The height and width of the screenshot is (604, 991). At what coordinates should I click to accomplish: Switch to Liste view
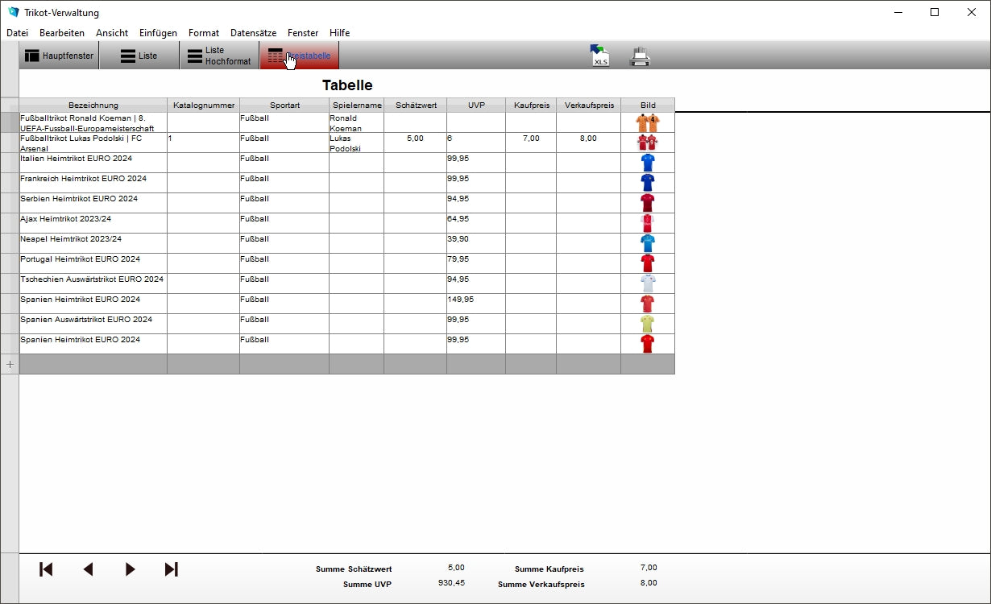coord(139,56)
